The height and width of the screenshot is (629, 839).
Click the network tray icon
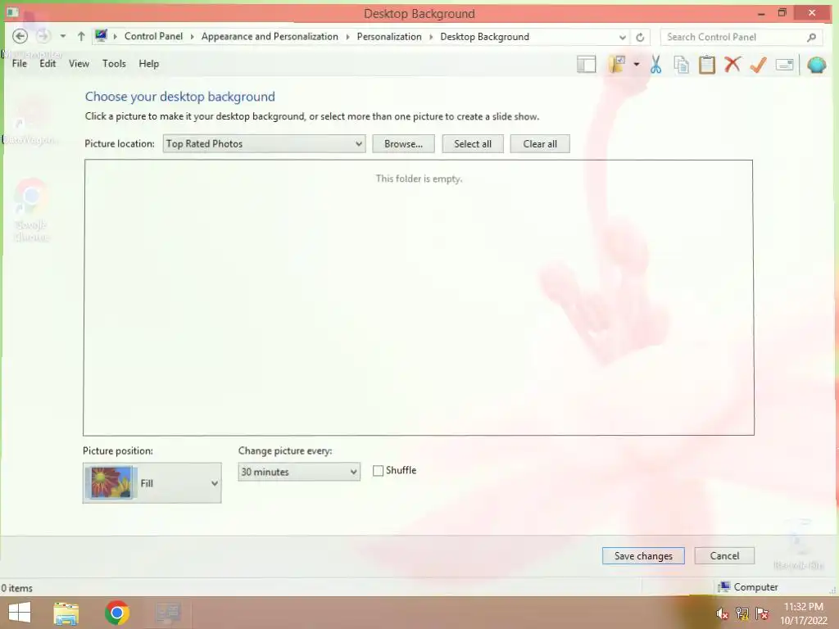pos(742,614)
